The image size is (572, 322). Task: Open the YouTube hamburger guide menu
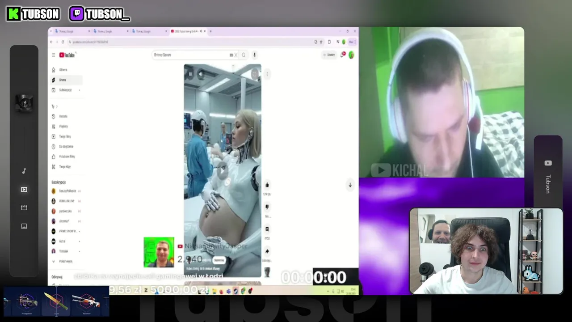53,55
